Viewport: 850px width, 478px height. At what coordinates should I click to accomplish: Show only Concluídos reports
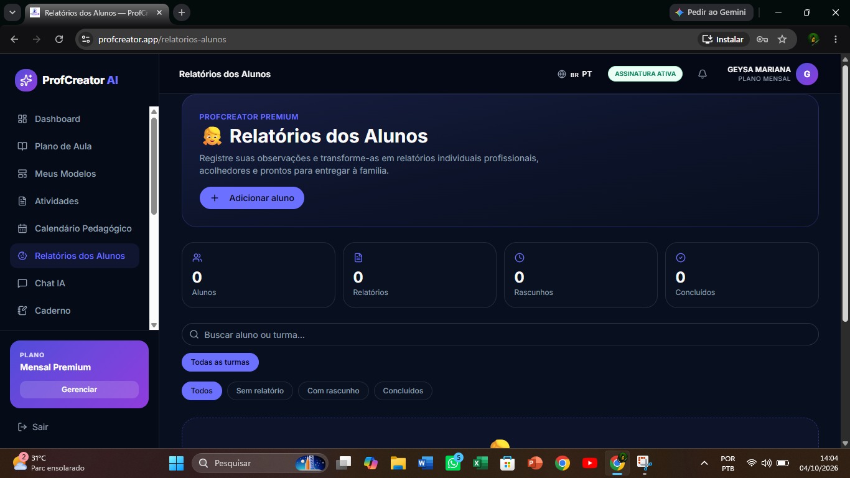pos(403,391)
